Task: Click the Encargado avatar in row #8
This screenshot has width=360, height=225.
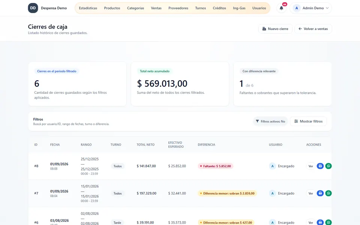Action: 273,166
